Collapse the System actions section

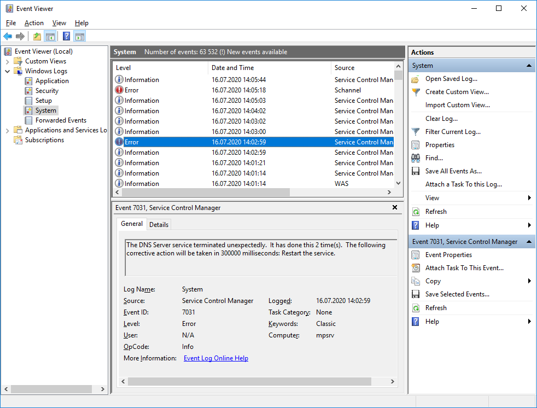[x=529, y=66]
